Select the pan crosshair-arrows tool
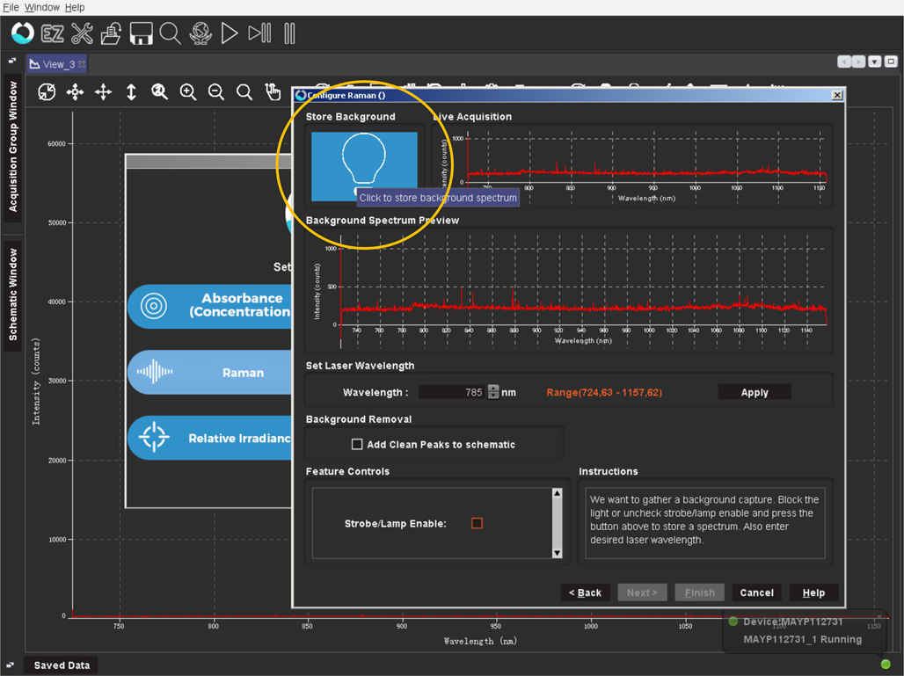The height and width of the screenshot is (676, 904). tap(103, 91)
